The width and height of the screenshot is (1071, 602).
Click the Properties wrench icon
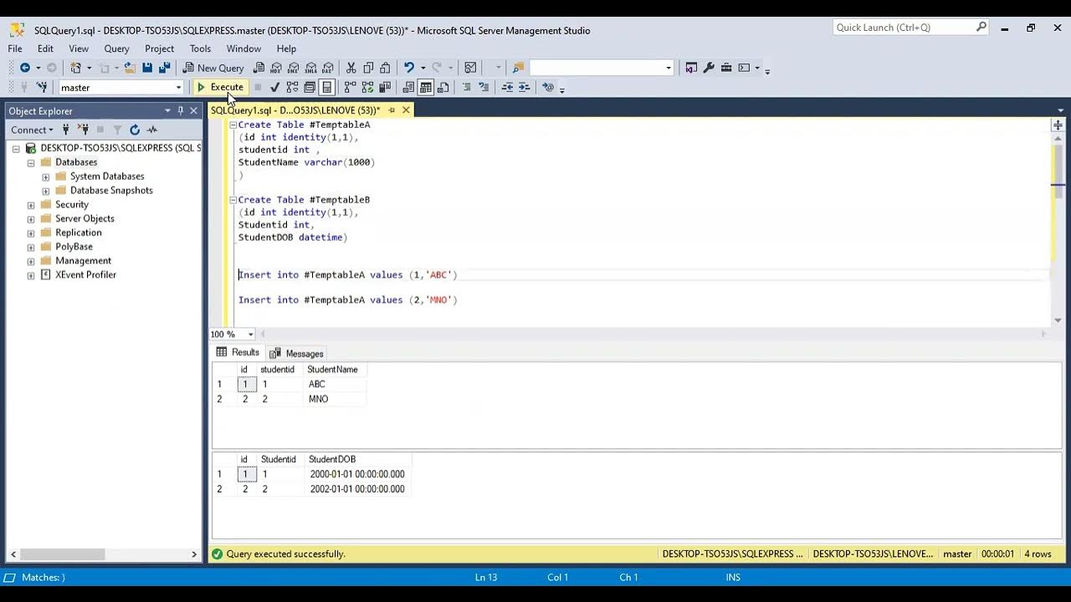709,68
